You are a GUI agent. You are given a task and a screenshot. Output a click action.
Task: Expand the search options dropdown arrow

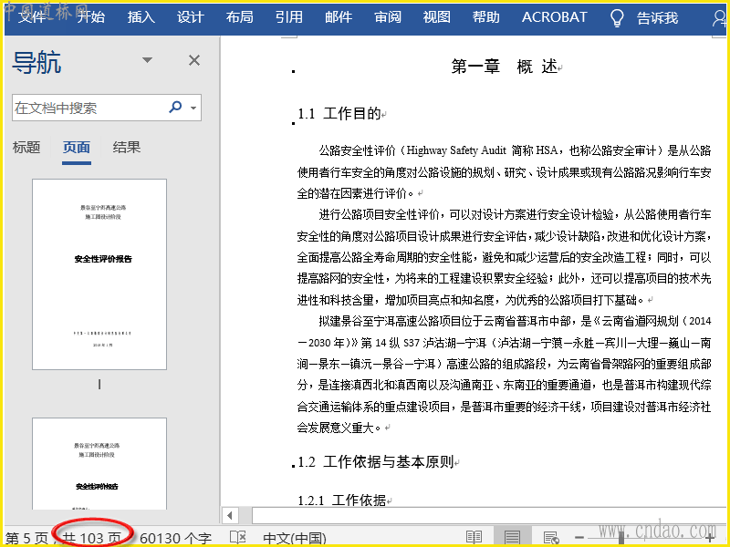coord(193,108)
